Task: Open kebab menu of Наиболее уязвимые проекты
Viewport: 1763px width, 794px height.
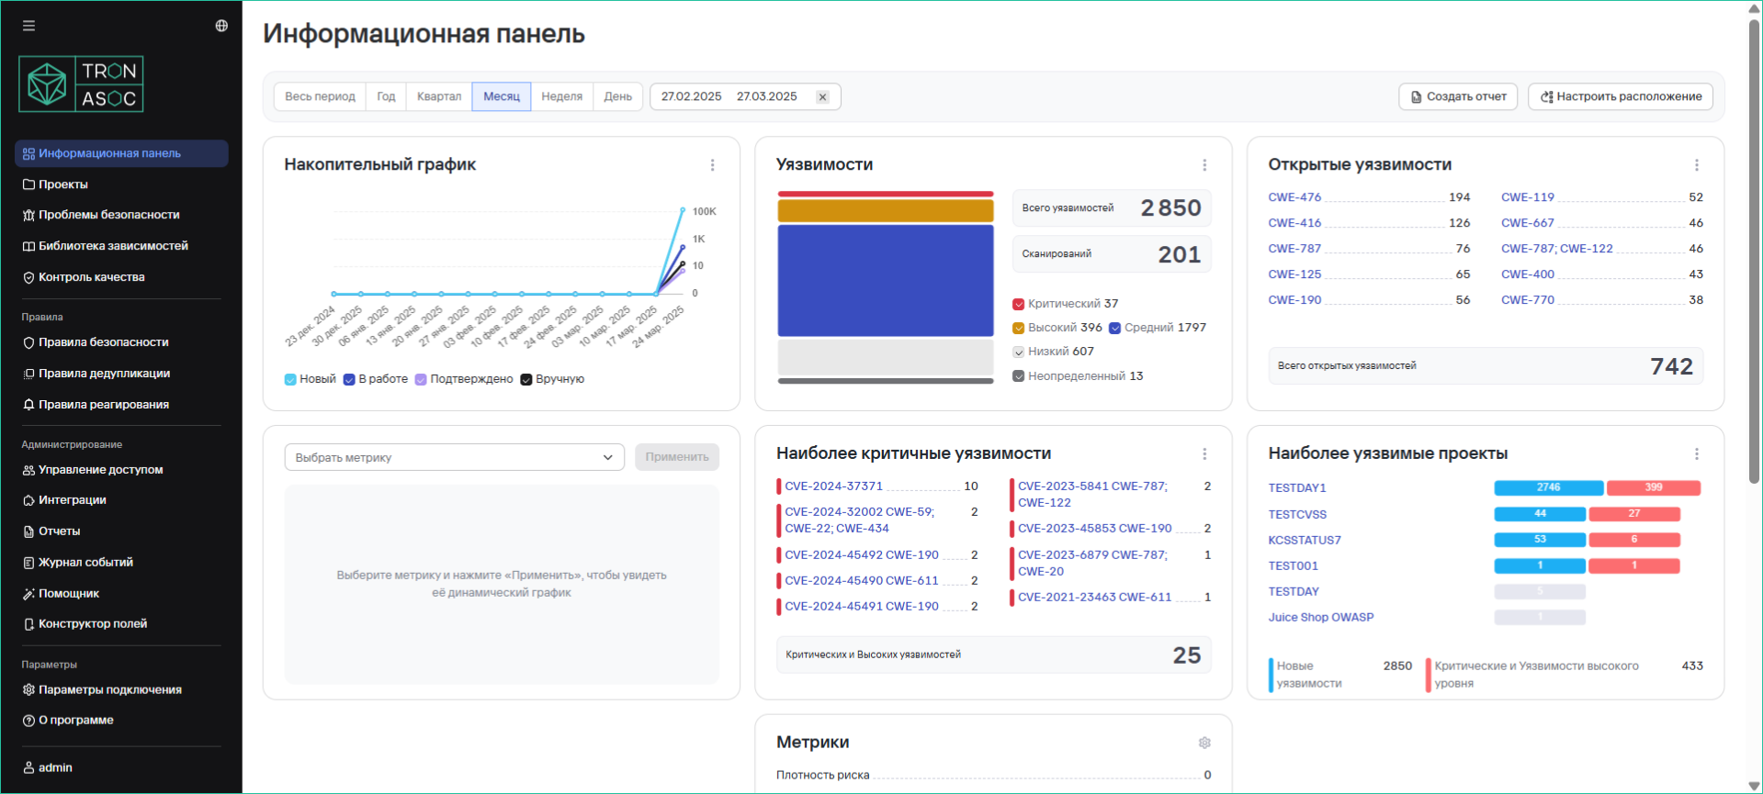Action: (1696, 454)
